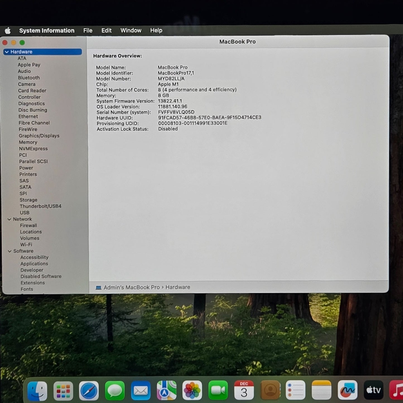Click the serial number value

[176, 112]
